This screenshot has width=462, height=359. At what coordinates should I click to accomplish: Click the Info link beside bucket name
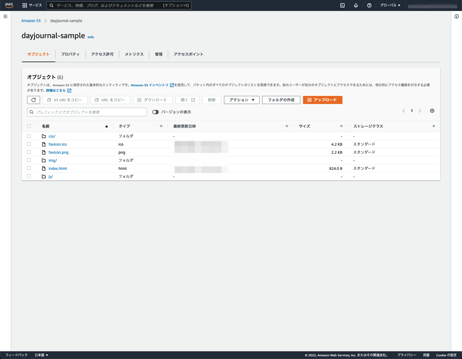[x=91, y=37]
